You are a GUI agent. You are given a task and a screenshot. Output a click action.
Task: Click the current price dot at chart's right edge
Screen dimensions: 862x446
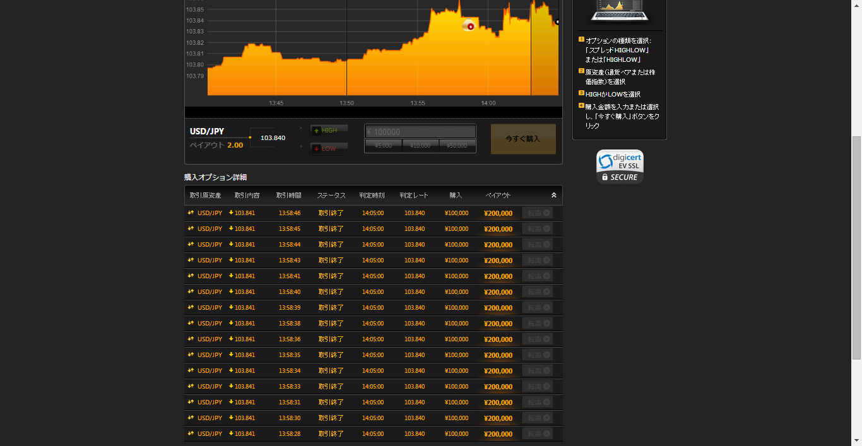tap(557, 22)
